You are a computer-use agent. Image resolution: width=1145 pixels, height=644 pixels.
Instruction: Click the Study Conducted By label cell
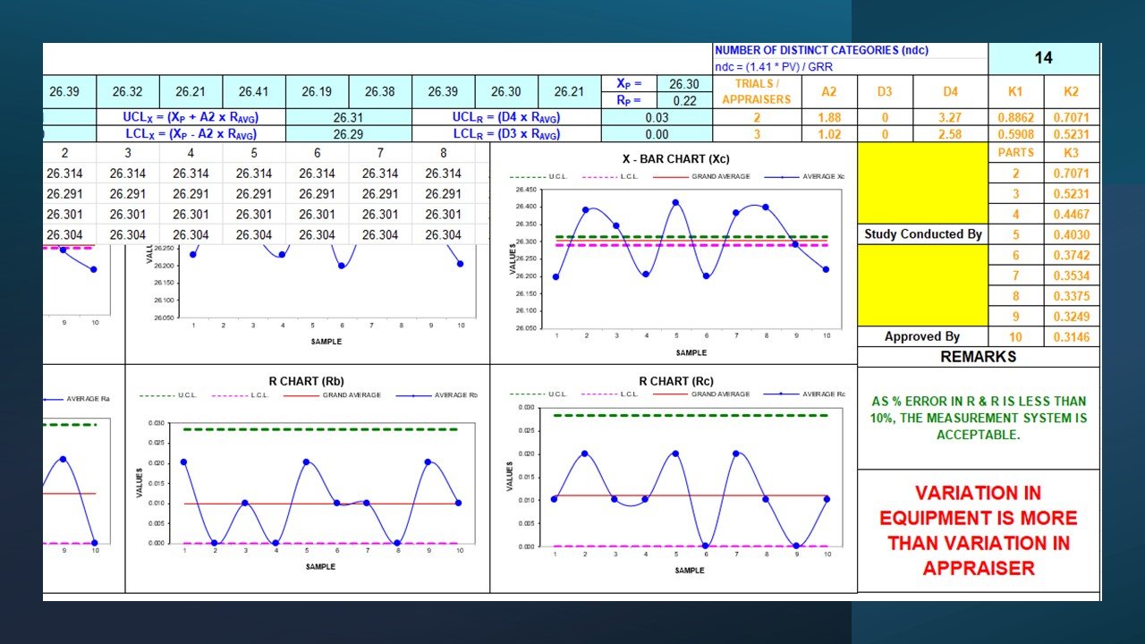[x=922, y=234]
